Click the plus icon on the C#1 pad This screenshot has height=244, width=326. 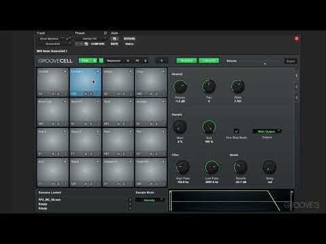[98, 161]
